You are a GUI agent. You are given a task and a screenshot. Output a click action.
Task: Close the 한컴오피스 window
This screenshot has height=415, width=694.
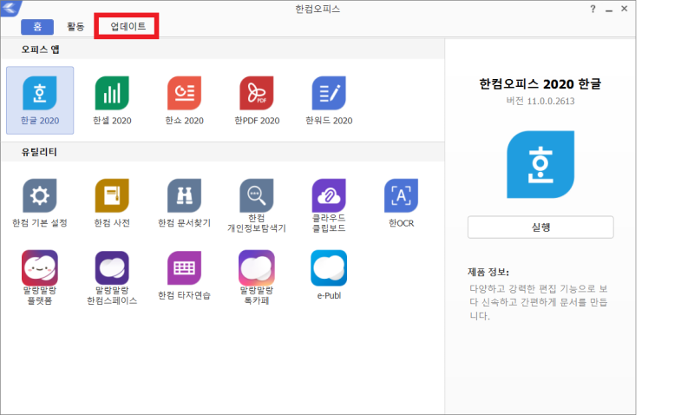tap(624, 9)
